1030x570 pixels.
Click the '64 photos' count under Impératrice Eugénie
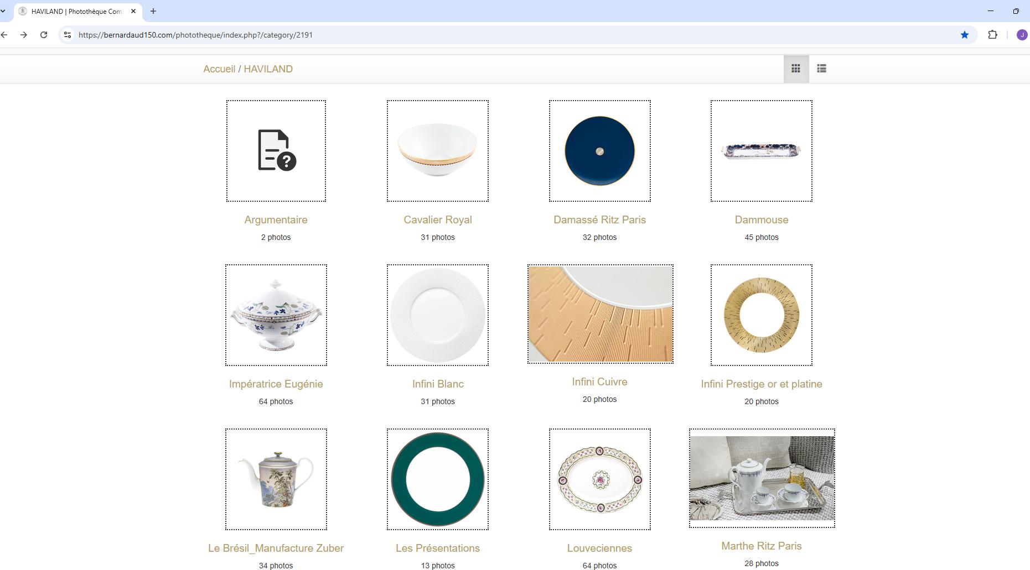tap(276, 401)
